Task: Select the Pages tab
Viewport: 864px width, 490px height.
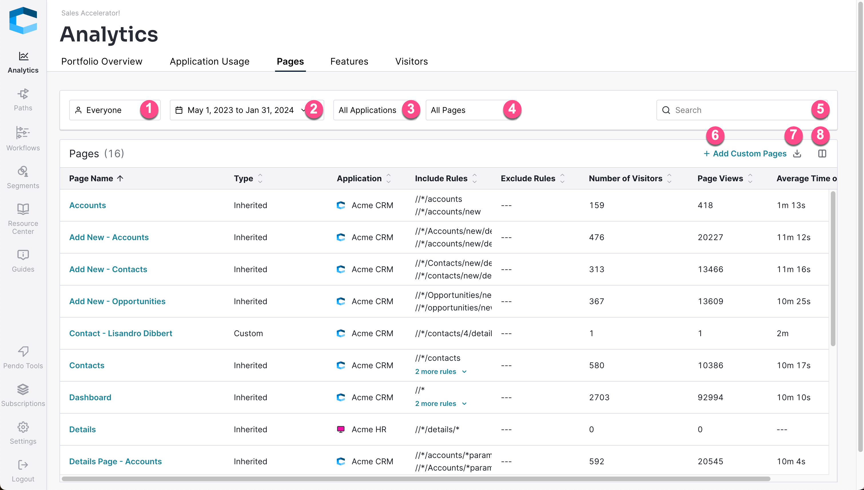Action: [290, 61]
